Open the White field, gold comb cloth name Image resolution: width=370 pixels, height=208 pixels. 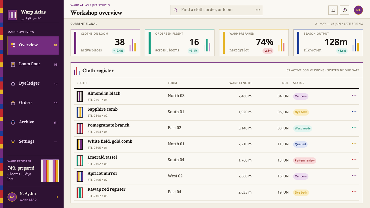(110, 141)
